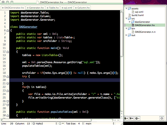Expand the daoGenerator folder
The width and height of the screenshot is (167, 125).
coord(130,22)
